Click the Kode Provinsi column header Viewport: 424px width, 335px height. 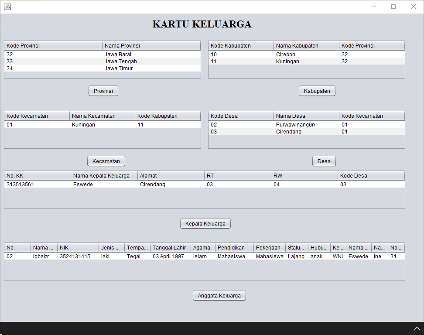tap(52, 45)
